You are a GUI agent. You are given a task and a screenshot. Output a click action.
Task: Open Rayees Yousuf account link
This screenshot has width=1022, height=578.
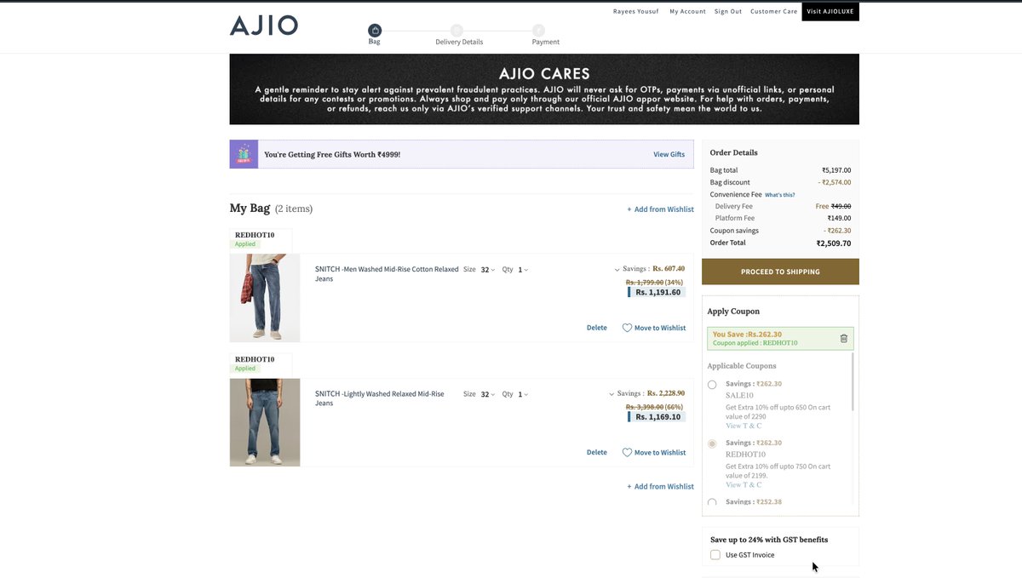pos(634,12)
